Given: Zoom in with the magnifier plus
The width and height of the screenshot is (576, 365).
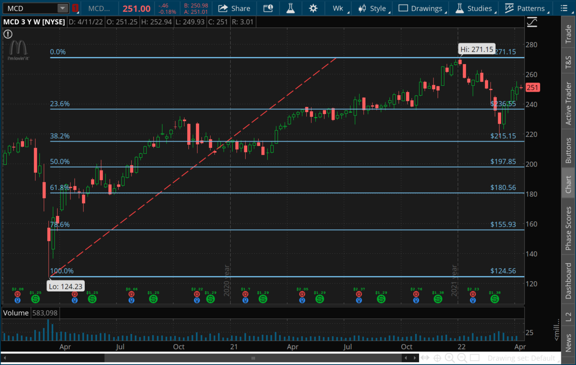Looking at the screenshot, I should click(x=450, y=358).
